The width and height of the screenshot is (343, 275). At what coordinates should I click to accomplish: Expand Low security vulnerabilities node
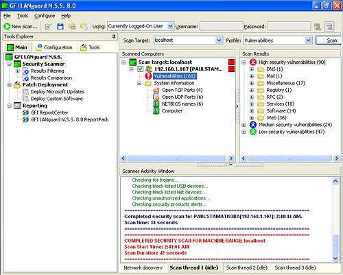click(x=244, y=132)
